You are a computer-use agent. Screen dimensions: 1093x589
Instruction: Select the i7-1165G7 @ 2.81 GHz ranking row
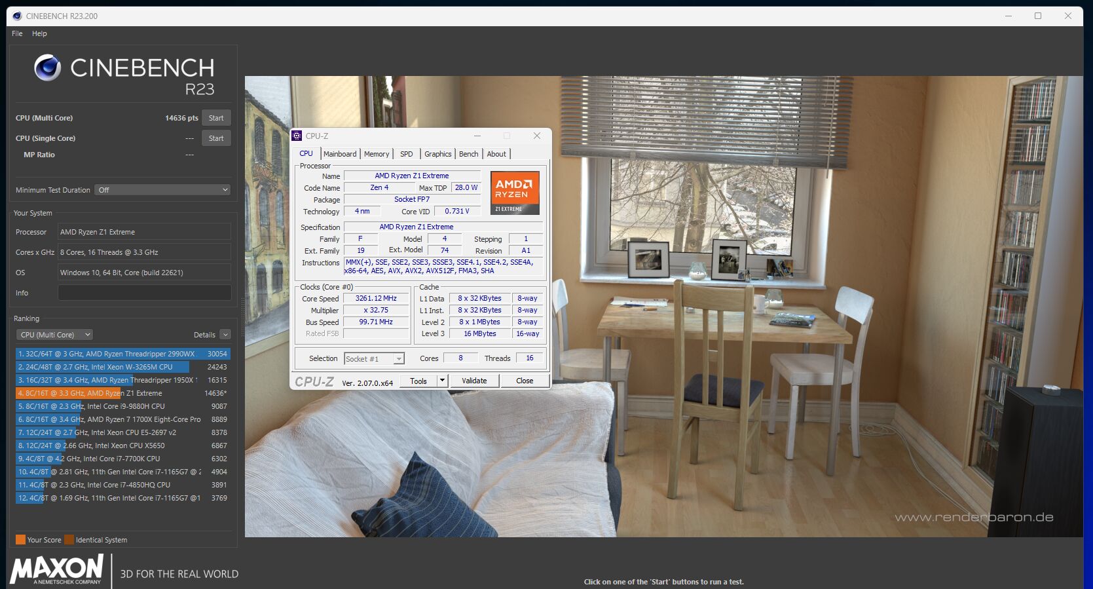click(122, 472)
